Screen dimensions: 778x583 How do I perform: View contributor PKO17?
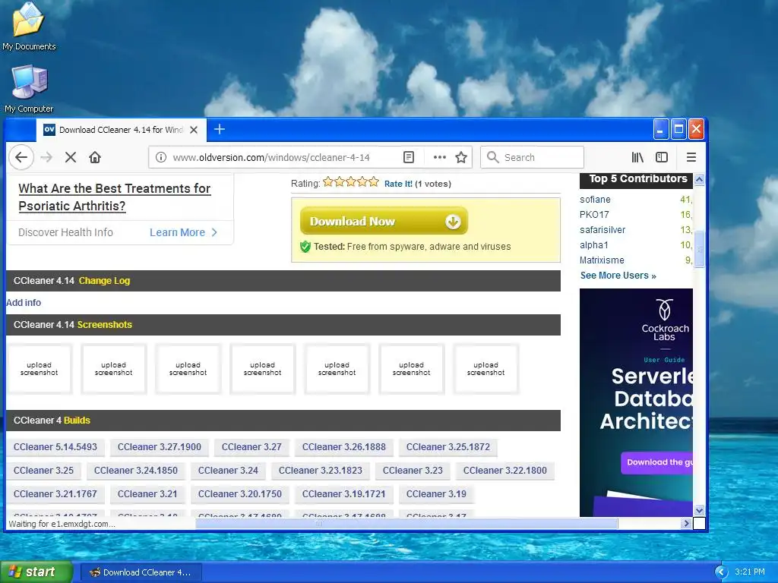[594, 215]
